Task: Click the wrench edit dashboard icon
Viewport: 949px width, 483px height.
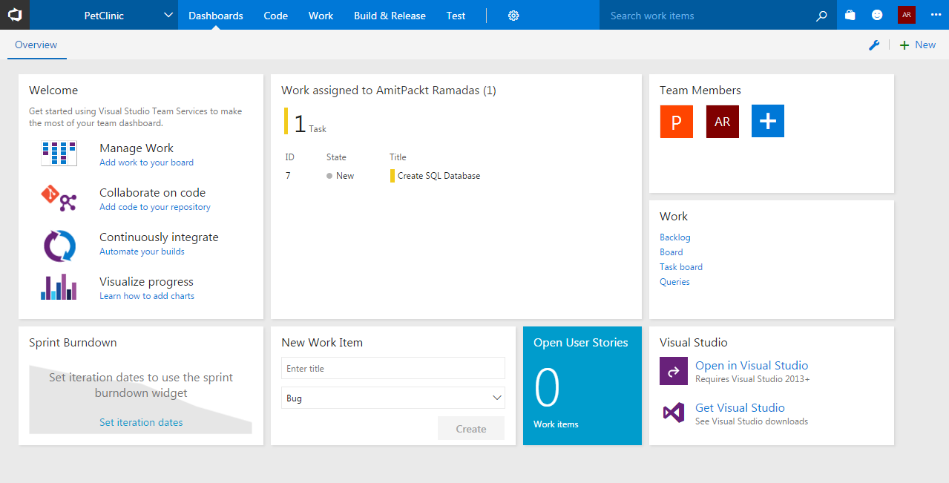Action: [874, 45]
